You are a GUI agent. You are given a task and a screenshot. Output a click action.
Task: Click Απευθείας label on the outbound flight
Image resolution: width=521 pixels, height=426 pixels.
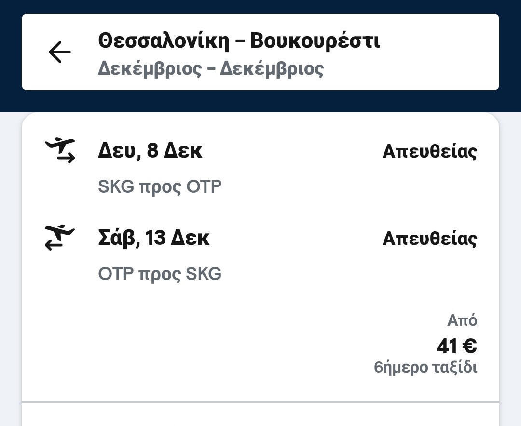(x=429, y=151)
